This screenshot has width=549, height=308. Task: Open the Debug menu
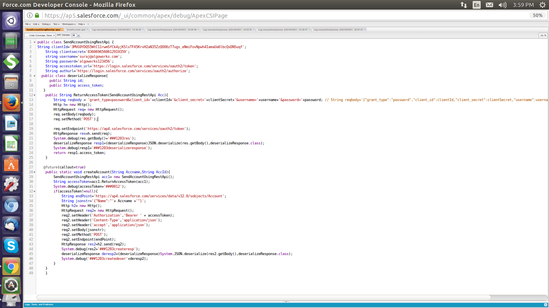(46, 24)
